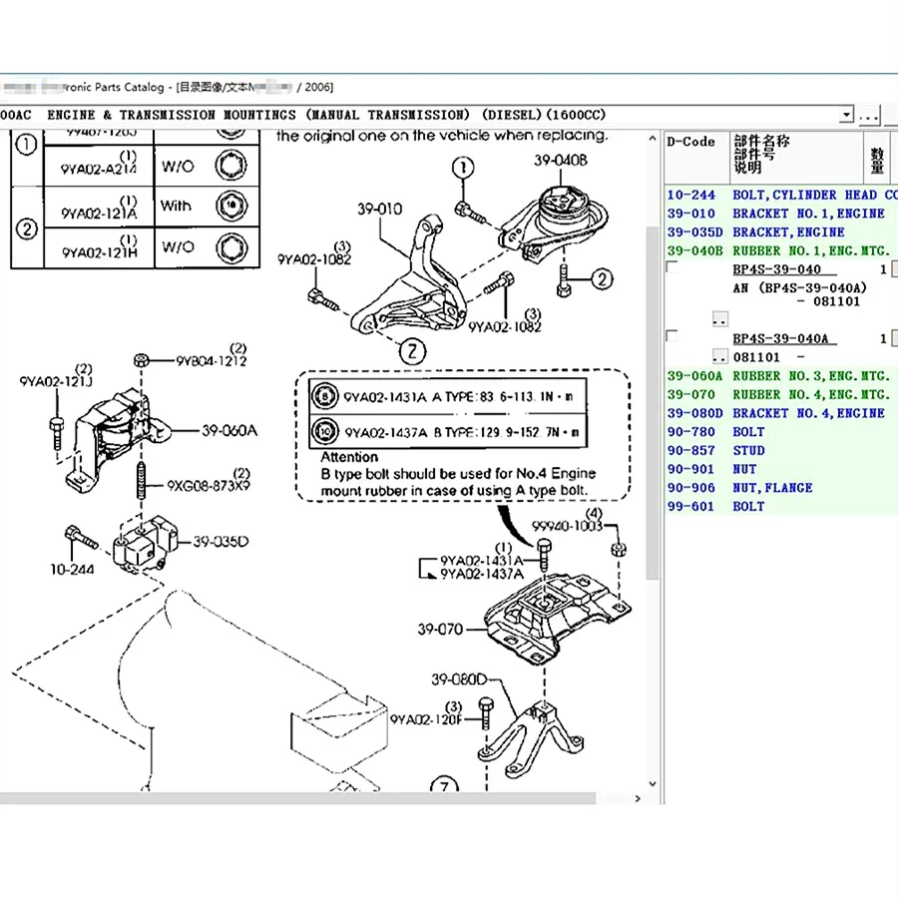Select the 10-244 BOLT, CYLINDER HEAD row
The width and height of the screenshot is (898, 898).
coord(781,195)
